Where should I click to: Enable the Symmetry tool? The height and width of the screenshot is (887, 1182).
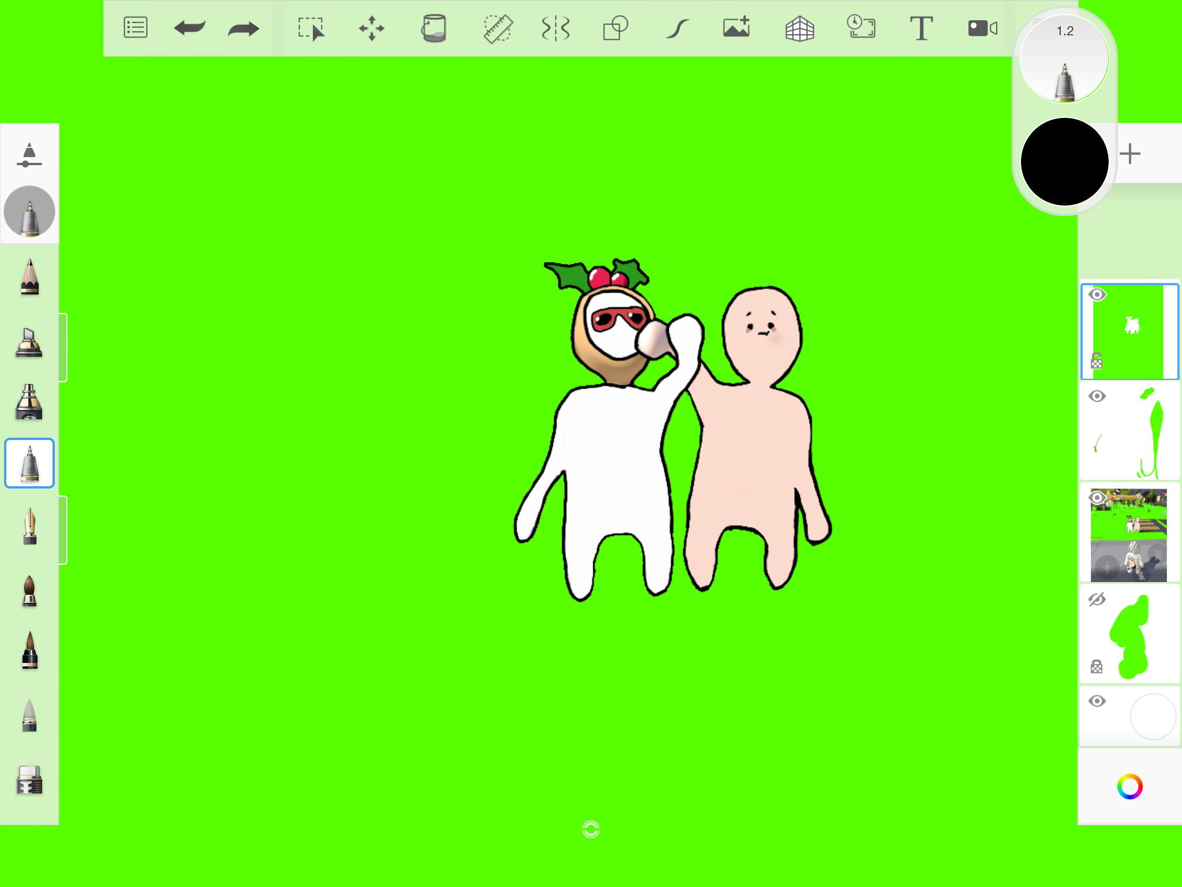(x=556, y=28)
